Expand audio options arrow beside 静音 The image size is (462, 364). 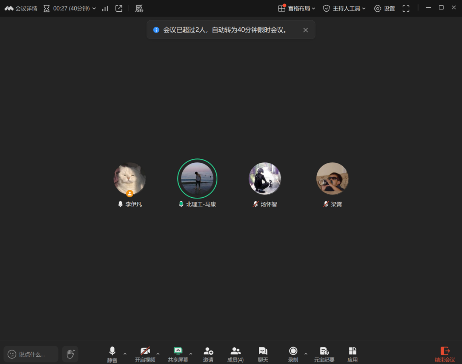125,353
